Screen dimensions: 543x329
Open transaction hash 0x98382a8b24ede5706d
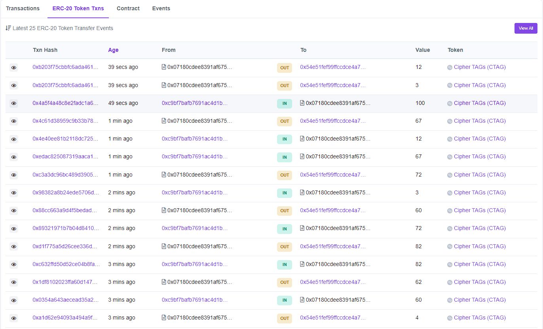(x=66, y=192)
